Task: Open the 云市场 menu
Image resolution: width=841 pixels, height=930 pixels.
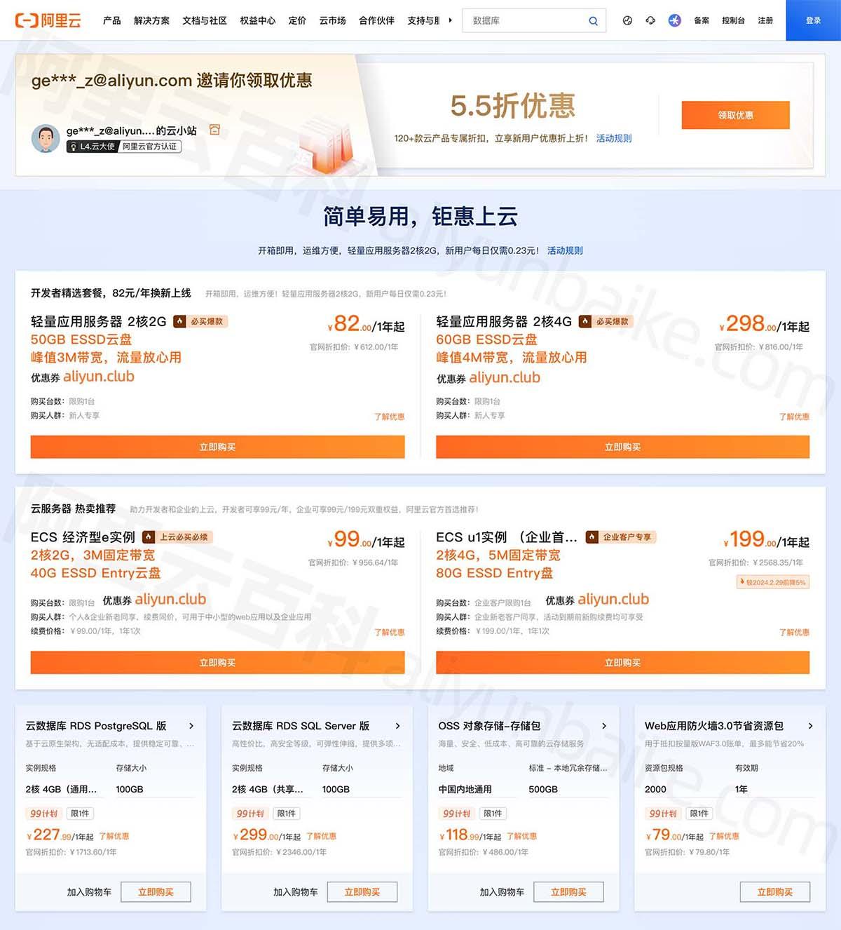Action: pos(332,20)
